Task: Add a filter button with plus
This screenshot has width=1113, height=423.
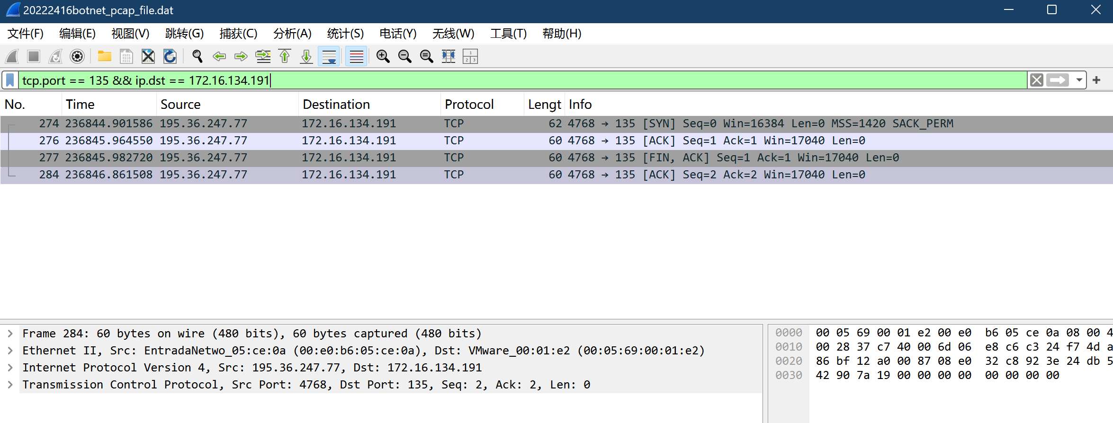Action: tap(1096, 80)
